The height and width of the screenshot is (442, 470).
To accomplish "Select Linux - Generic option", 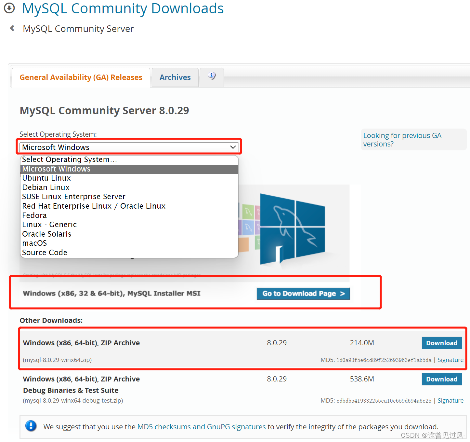I will [129, 225].
